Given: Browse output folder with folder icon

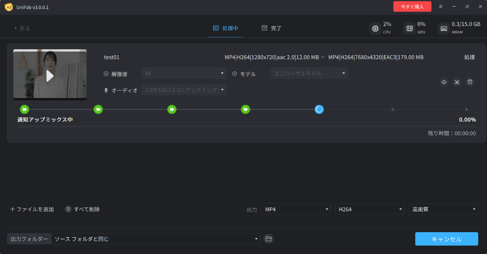Looking at the screenshot, I should [x=268, y=239].
